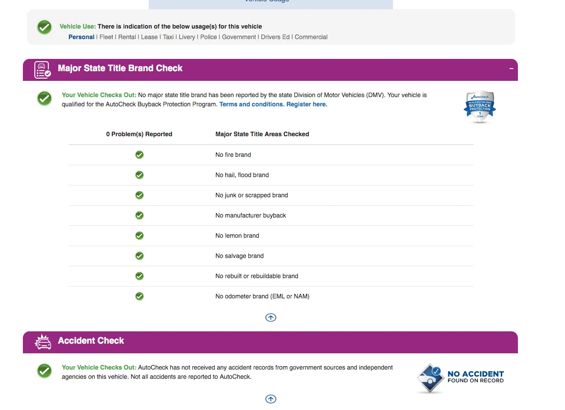Click Your Vehicle Checks Out in title brand section
The height and width of the screenshot is (410, 565).
pyautogui.click(x=99, y=95)
